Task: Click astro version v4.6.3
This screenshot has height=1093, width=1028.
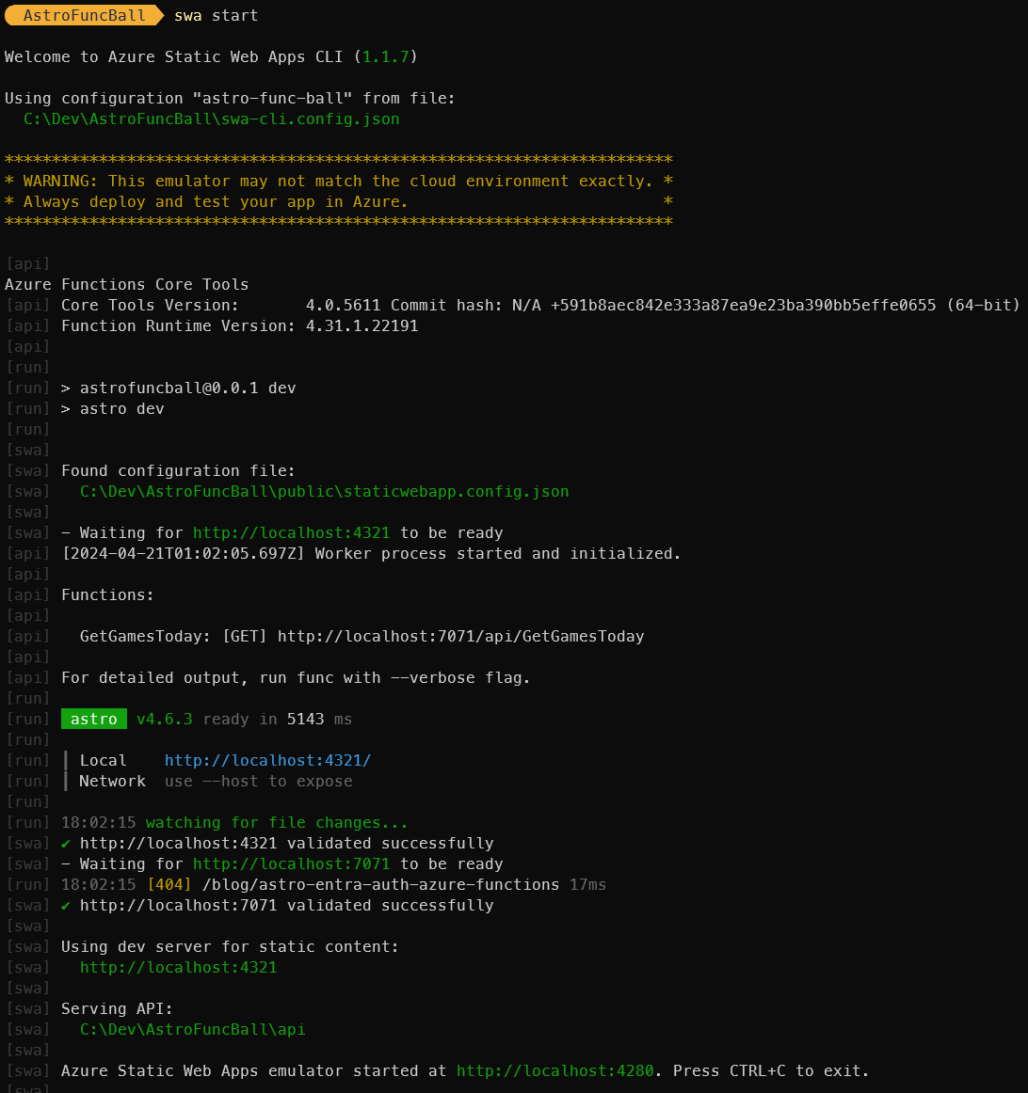Action: (165, 720)
